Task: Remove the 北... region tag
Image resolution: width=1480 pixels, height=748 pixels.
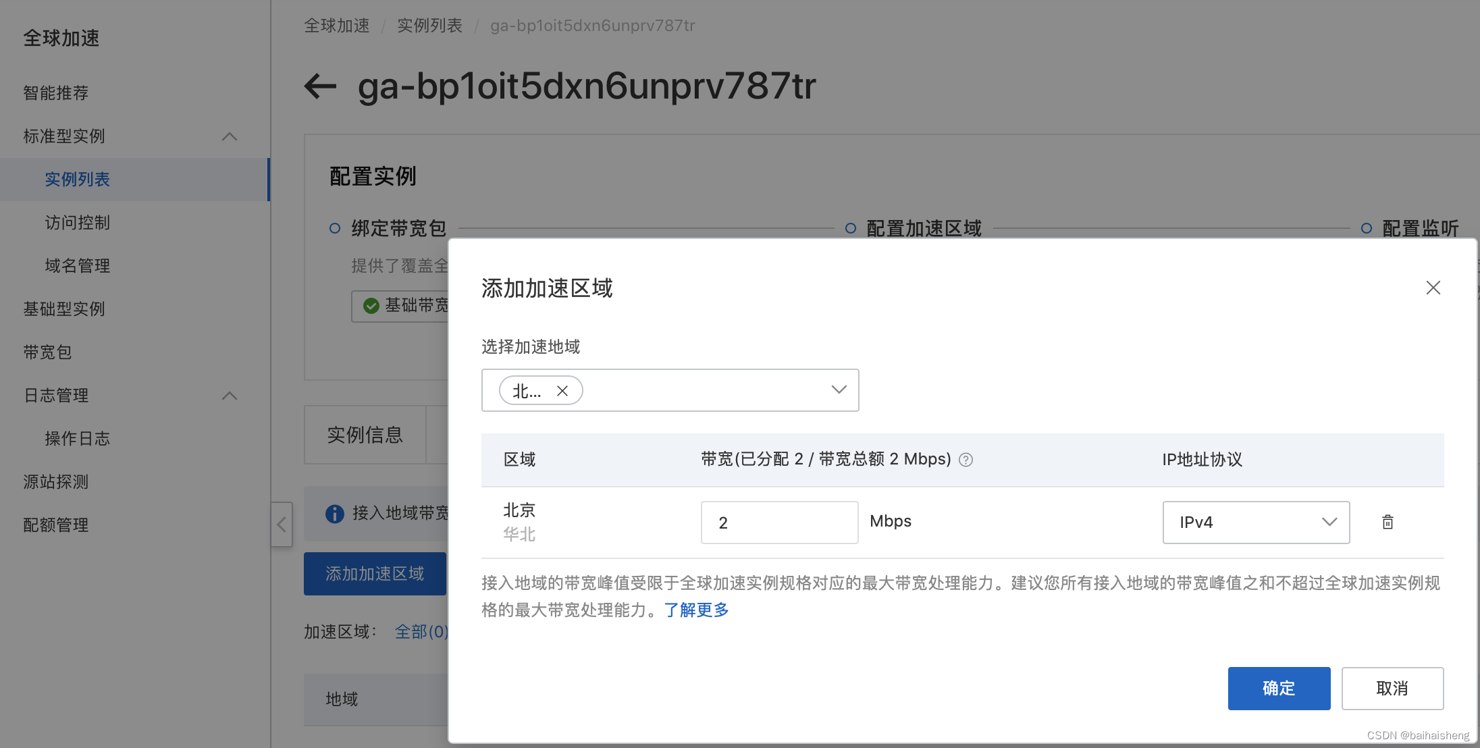Action: [562, 390]
